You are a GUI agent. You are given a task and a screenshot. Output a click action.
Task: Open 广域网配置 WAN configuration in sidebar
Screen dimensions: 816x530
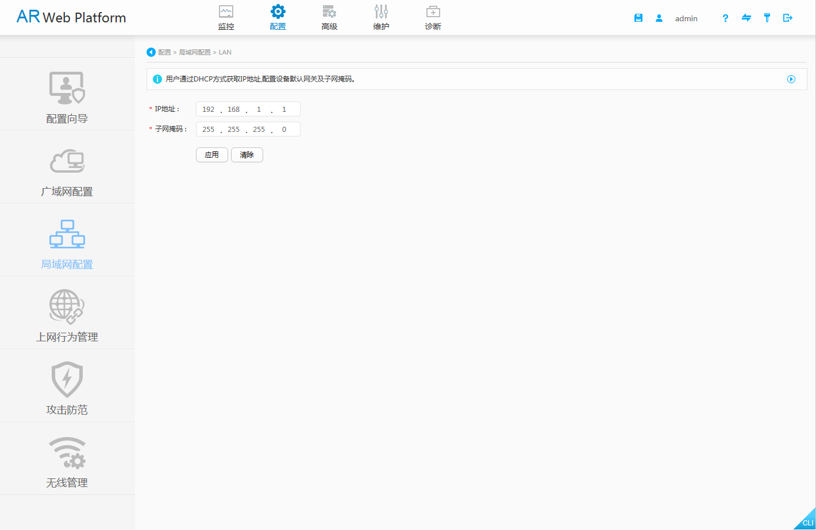pos(67,167)
